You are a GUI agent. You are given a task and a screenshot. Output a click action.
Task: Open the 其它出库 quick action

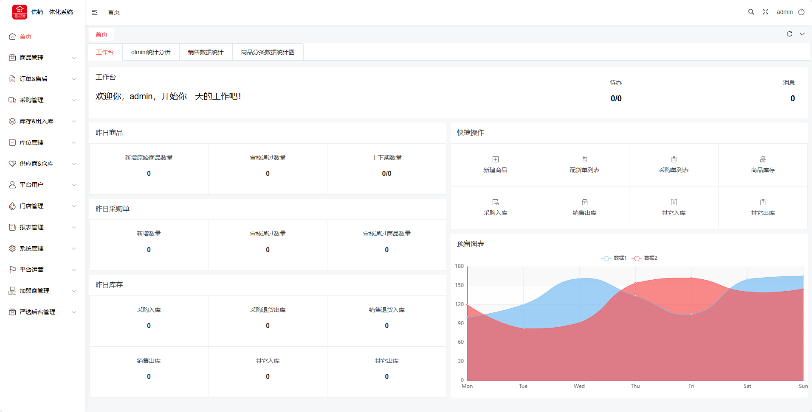click(x=763, y=207)
